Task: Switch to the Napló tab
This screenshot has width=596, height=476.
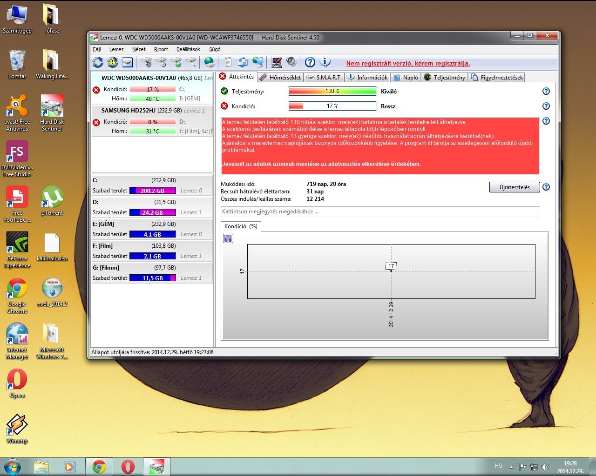Action: point(406,78)
